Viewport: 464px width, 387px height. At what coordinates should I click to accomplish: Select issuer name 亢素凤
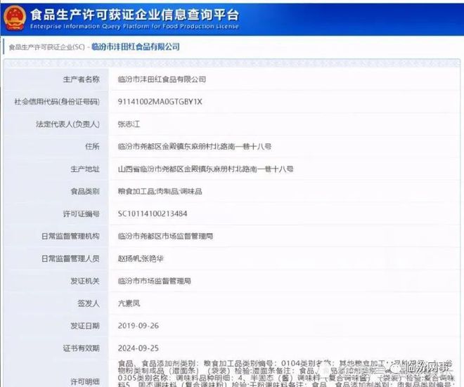[x=129, y=303]
